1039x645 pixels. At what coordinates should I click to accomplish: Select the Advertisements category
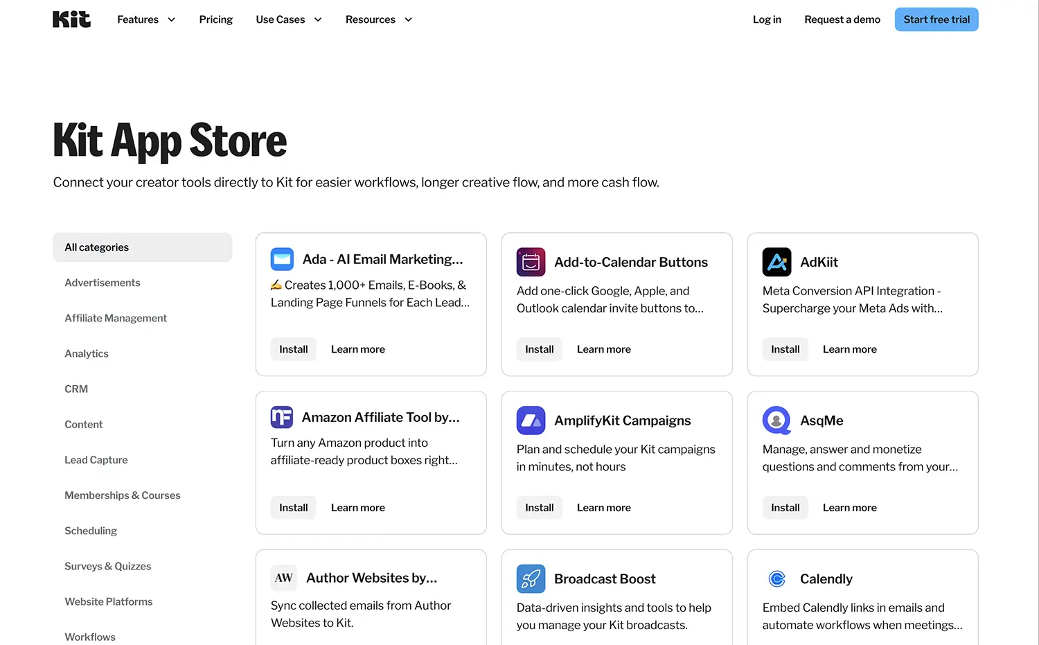(103, 283)
